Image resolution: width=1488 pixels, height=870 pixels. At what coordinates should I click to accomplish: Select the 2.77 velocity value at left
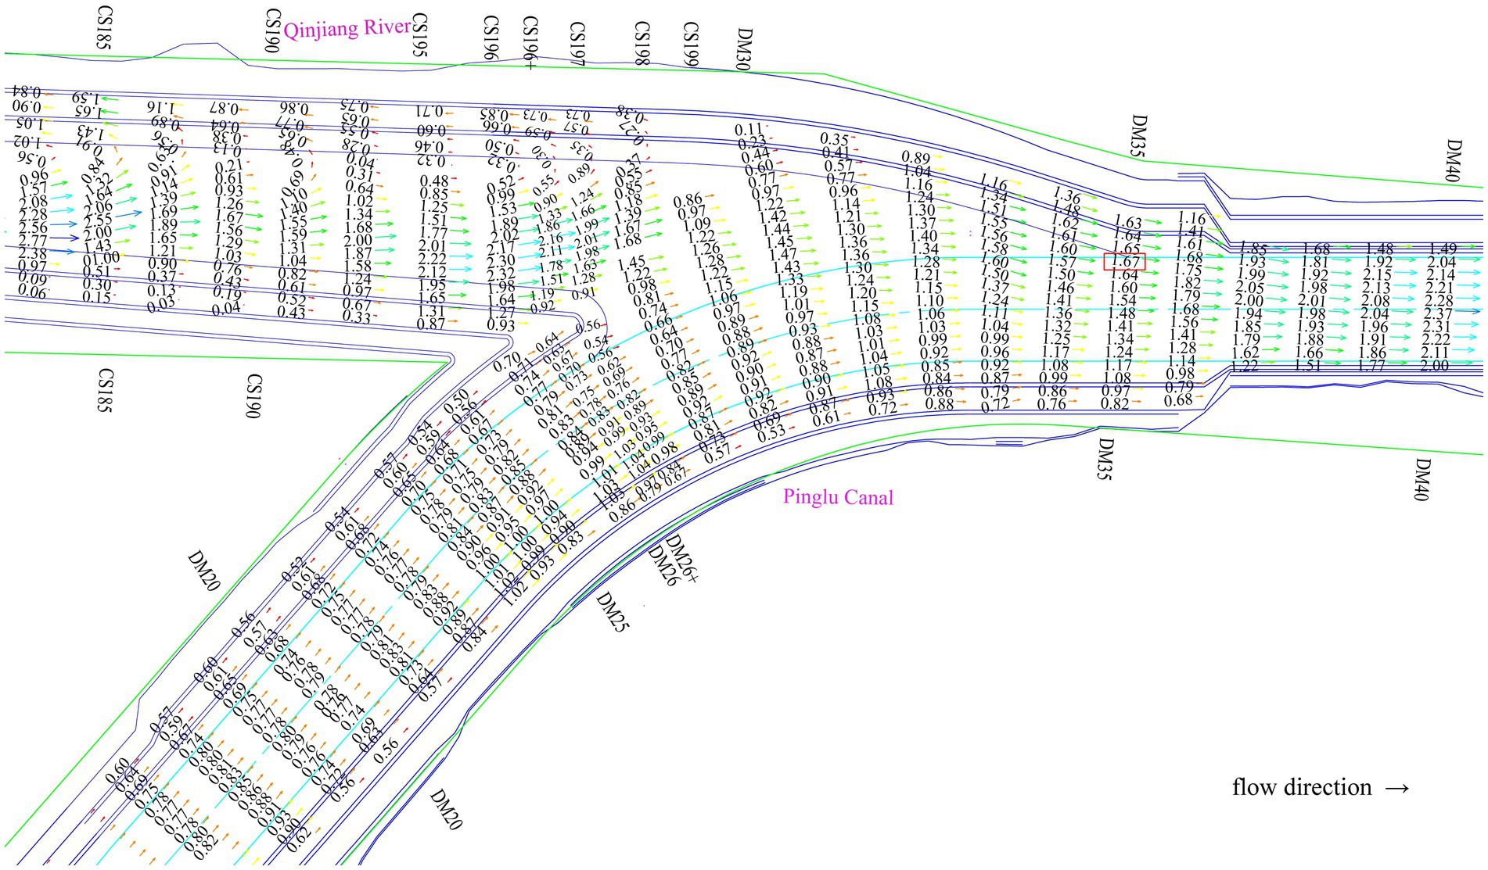point(33,241)
